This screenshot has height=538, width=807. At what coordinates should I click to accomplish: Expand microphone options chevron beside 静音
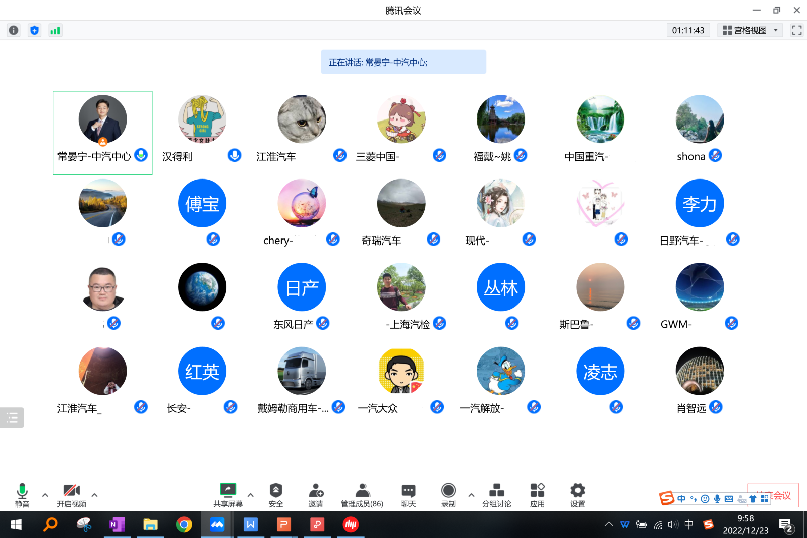pos(44,495)
